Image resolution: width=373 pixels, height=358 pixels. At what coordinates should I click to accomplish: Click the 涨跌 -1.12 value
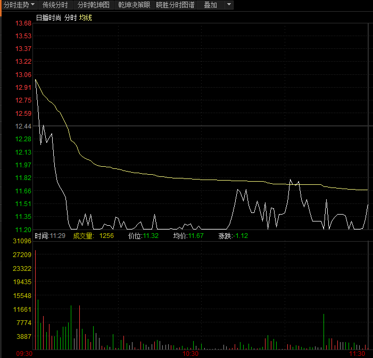tap(233, 236)
